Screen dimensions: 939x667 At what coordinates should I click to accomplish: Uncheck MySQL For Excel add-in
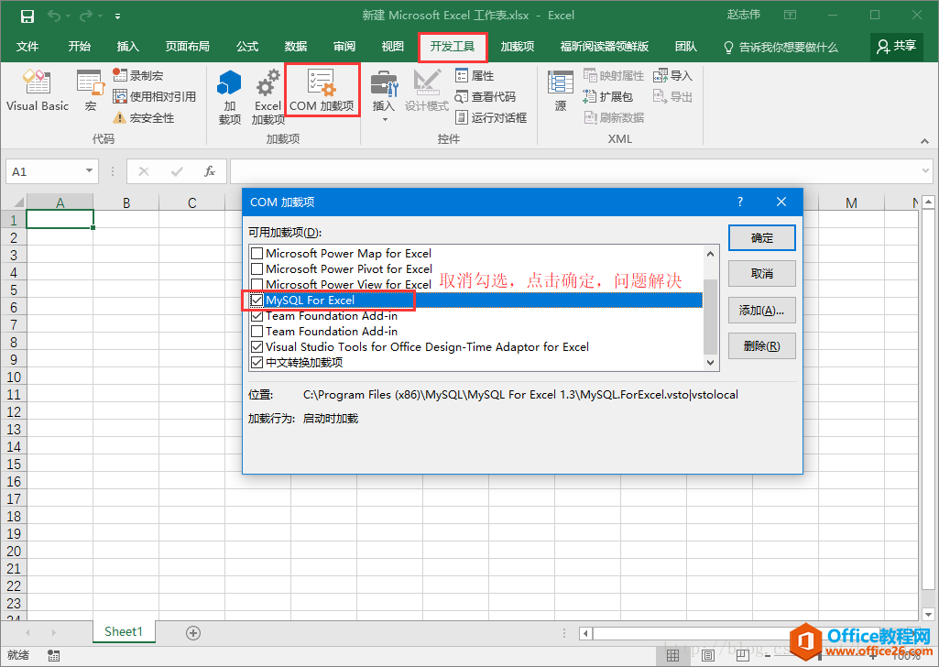(257, 300)
